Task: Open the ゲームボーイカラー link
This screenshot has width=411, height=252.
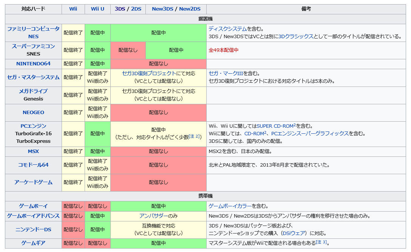Action: [x=230, y=206]
